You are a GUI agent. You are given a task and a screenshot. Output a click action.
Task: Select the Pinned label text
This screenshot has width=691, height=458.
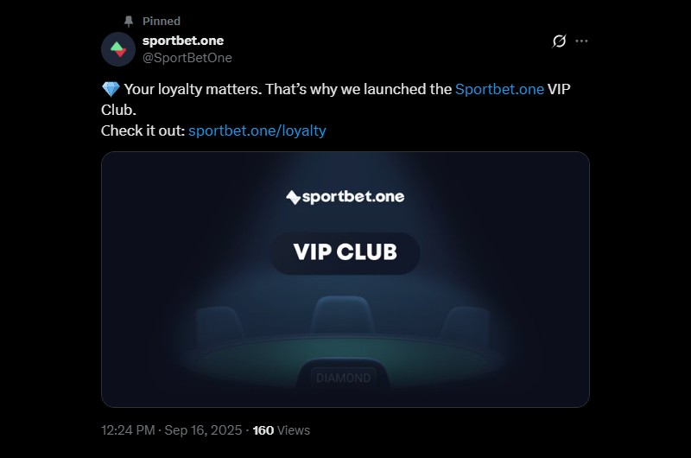pyautogui.click(x=162, y=21)
